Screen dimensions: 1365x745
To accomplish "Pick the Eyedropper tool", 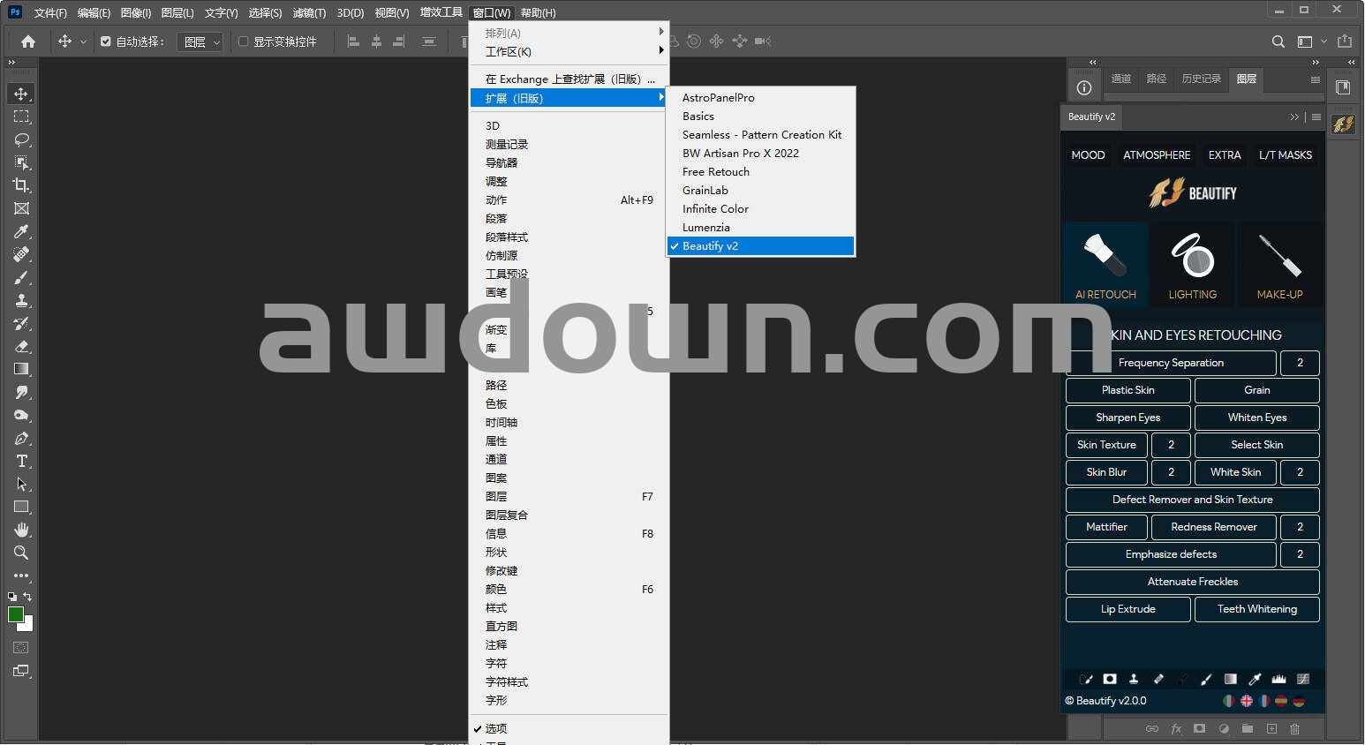I will [21, 231].
